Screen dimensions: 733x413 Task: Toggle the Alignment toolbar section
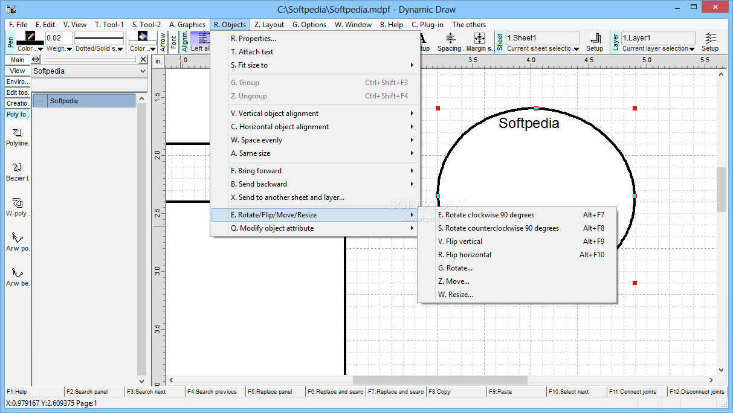[185, 42]
